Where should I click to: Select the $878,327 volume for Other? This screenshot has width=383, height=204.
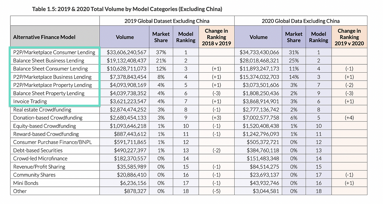pyautogui.click(x=135, y=191)
